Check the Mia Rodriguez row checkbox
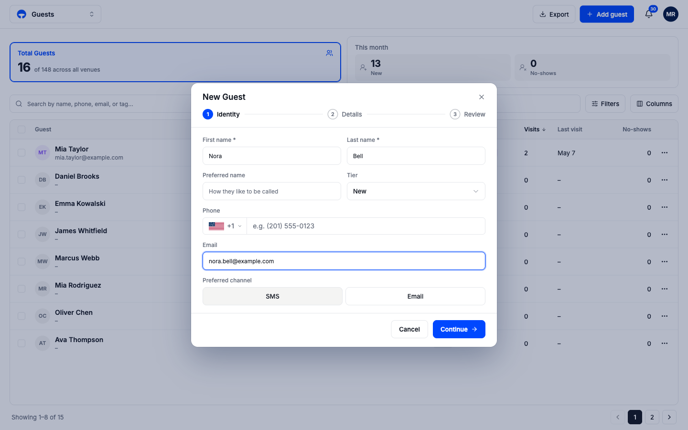 click(x=21, y=289)
